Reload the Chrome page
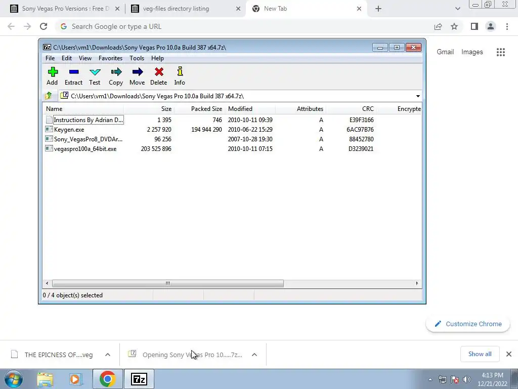 coord(44,26)
